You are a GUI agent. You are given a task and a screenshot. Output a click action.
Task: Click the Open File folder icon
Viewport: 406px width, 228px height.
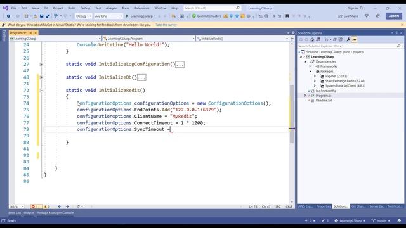point(36,16)
